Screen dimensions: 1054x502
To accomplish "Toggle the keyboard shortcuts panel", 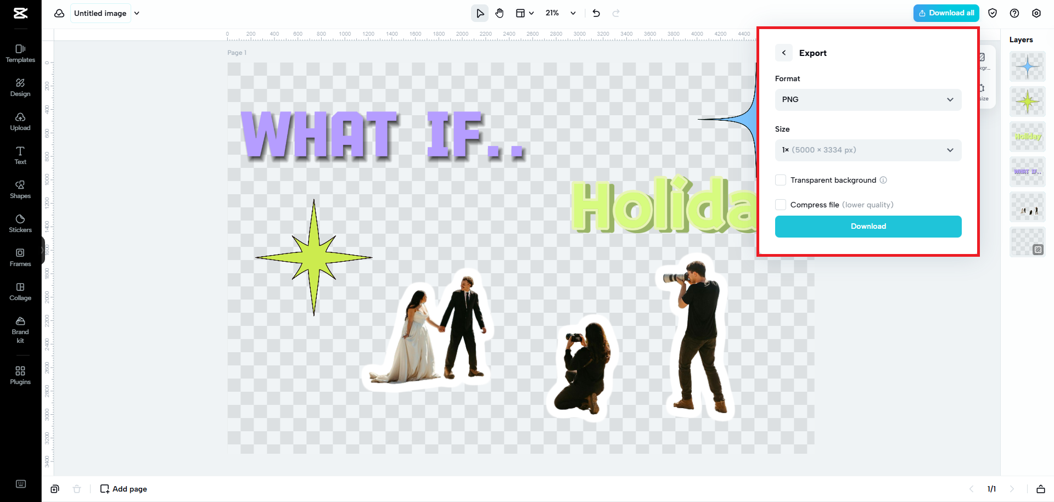I will pos(21,483).
